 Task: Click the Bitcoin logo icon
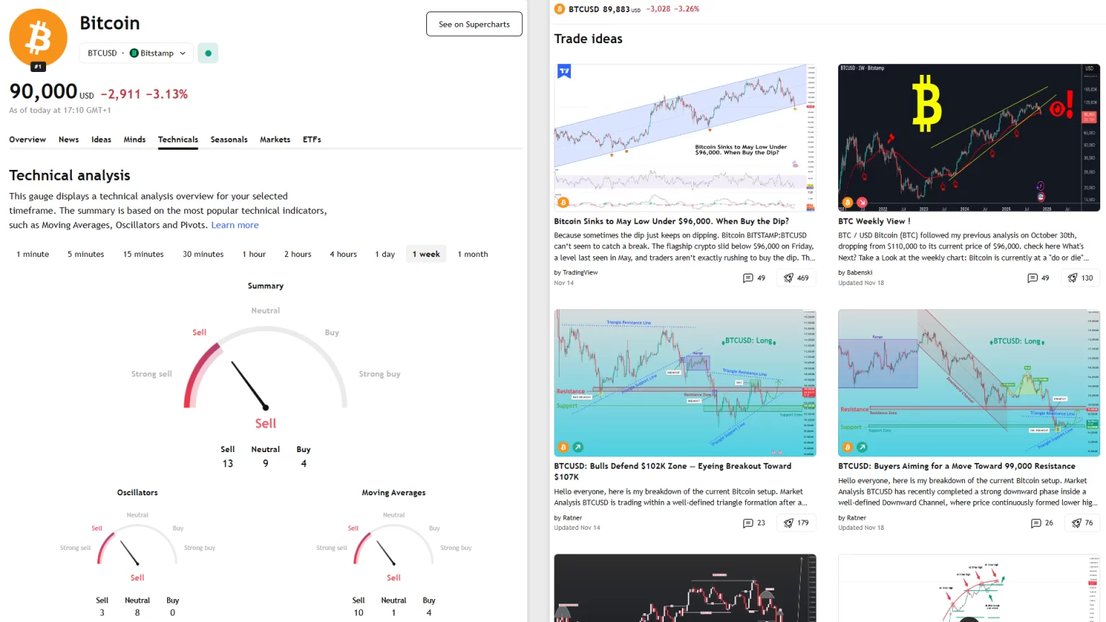tap(38, 38)
